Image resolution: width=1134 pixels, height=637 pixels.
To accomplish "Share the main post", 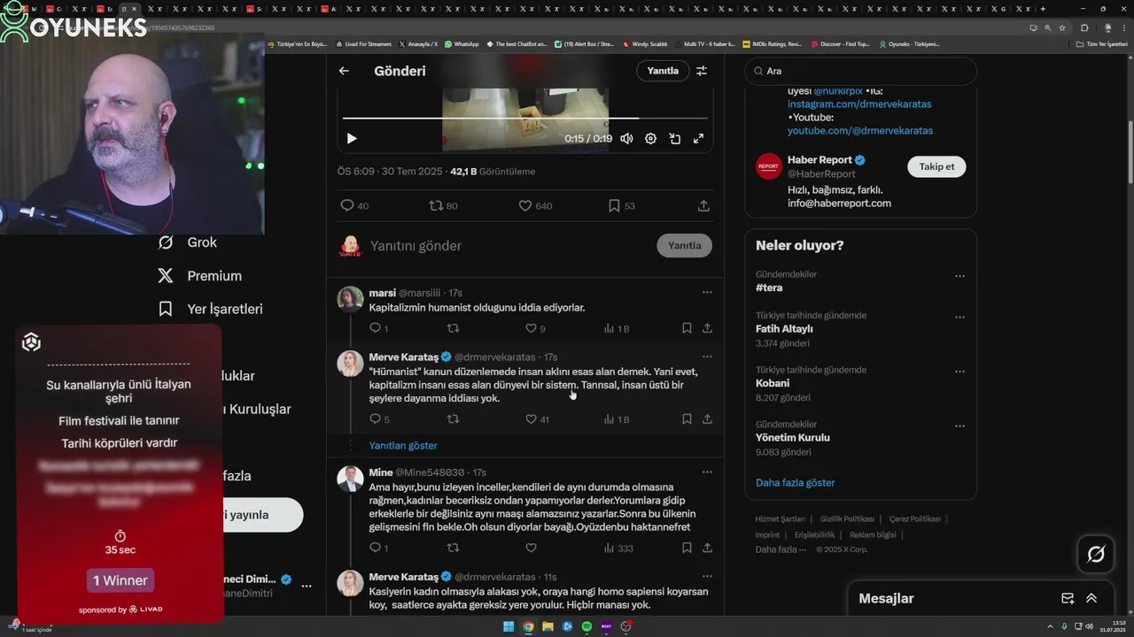I will (703, 205).
